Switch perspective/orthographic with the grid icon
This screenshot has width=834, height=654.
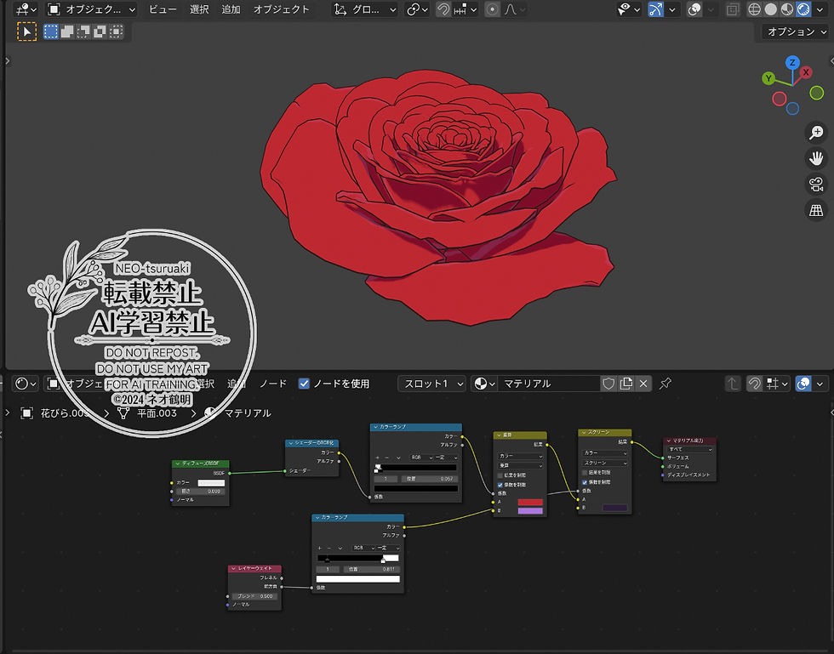click(816, 210)
